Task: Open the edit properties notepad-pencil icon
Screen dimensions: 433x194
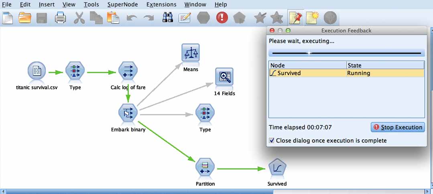Action: (185, 18)
